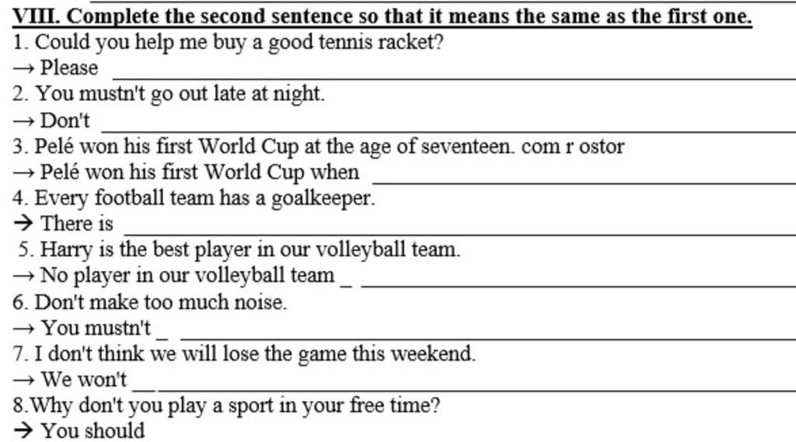Click question 8 about playing a sport
Image resolution: width=796 pixels, height=442 pixels.
[227, 406]
